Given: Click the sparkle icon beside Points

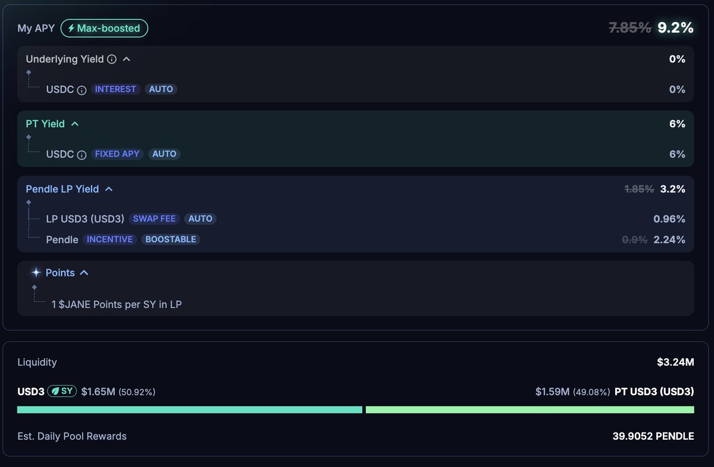Looking at the screenshot, I should pos(36,273).
